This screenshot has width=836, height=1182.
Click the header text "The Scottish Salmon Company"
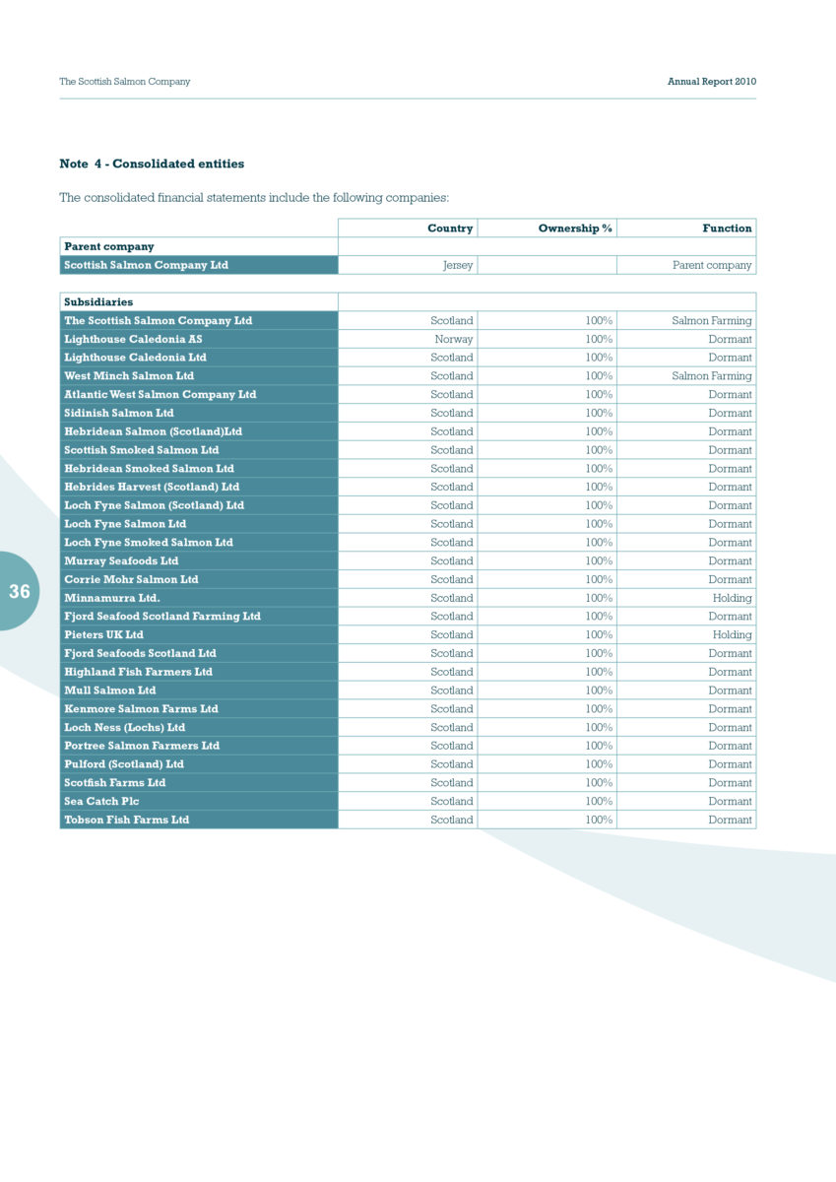point(125,82)
